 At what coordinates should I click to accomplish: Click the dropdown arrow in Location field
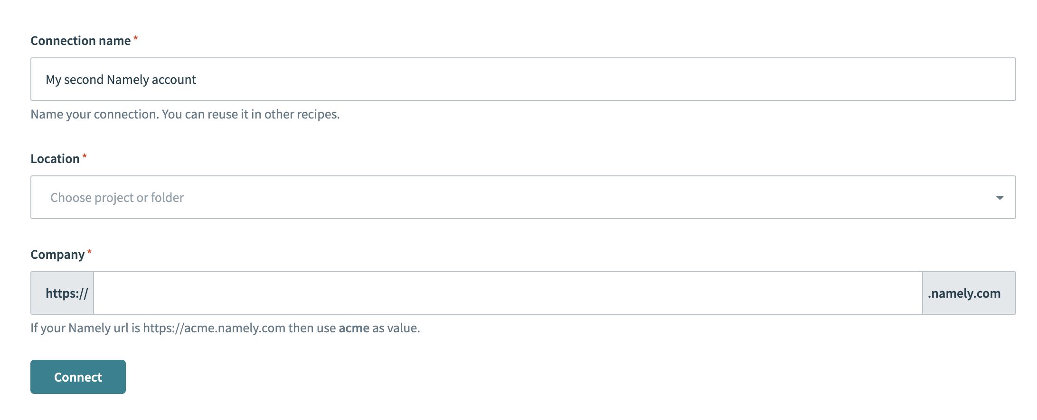[999, 198]
